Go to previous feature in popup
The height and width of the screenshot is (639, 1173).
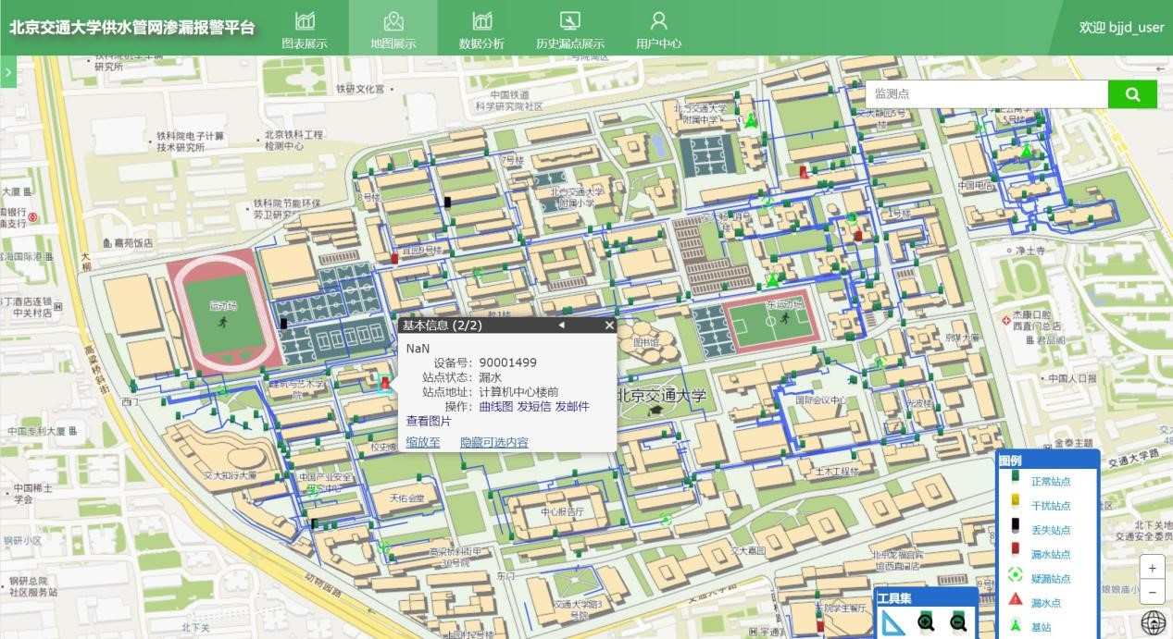click(561, 326)
